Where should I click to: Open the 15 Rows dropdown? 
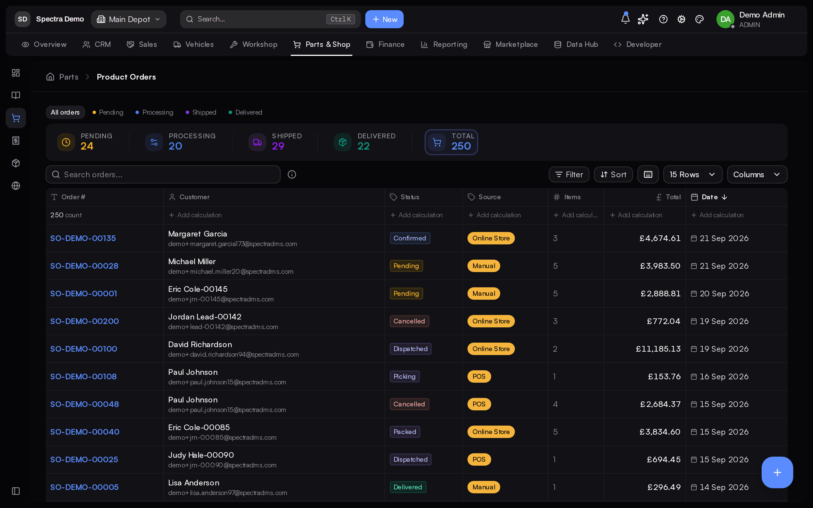point(692,174)
